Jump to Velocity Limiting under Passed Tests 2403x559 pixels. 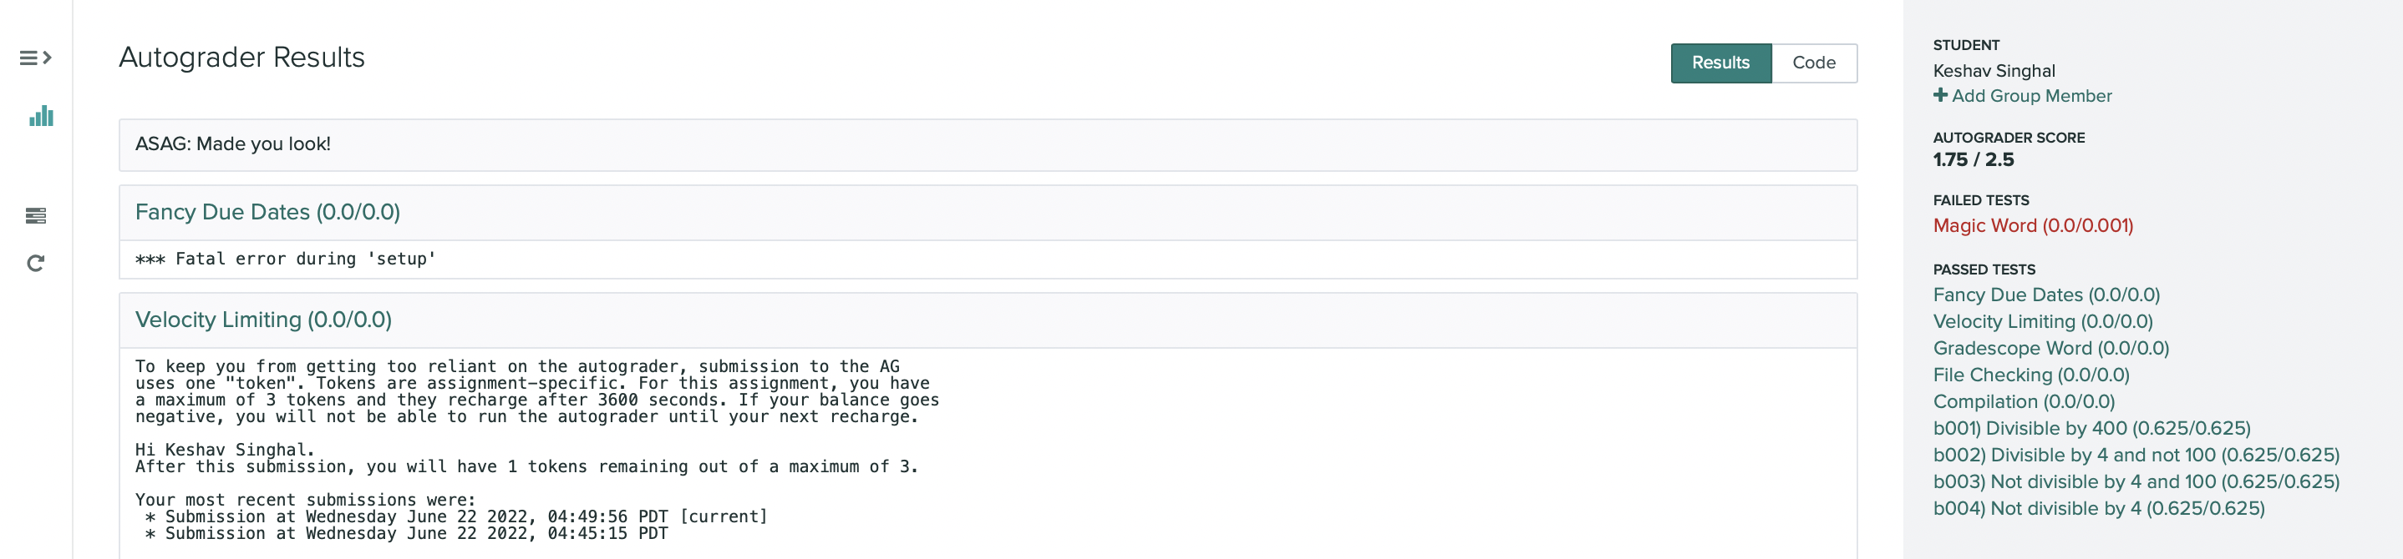point(2042,321)
